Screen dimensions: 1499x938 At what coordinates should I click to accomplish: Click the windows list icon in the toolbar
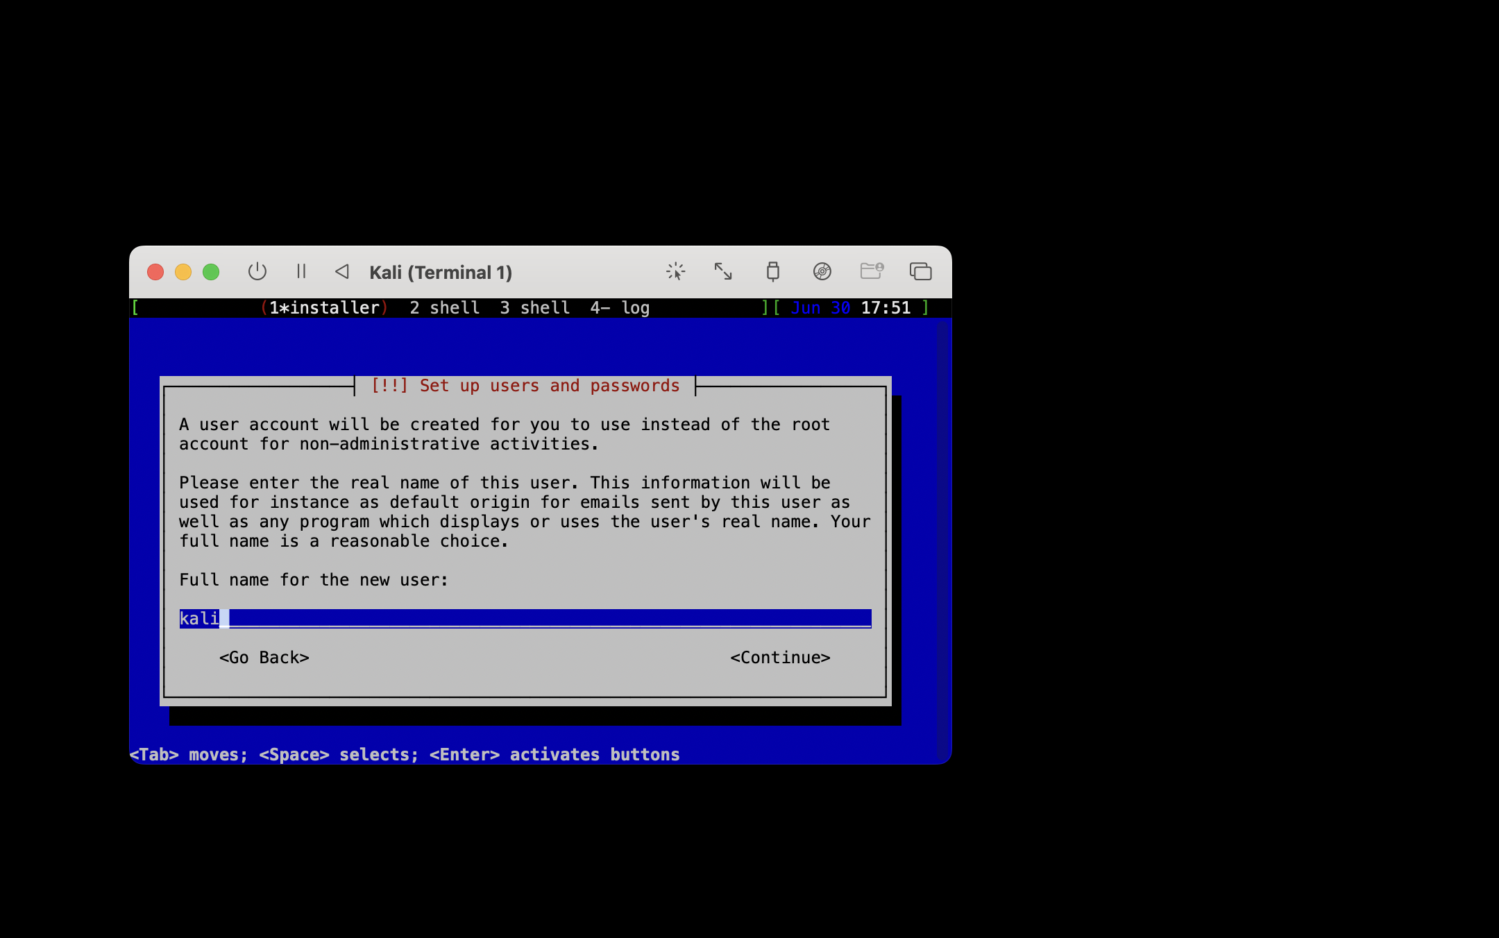921,271
